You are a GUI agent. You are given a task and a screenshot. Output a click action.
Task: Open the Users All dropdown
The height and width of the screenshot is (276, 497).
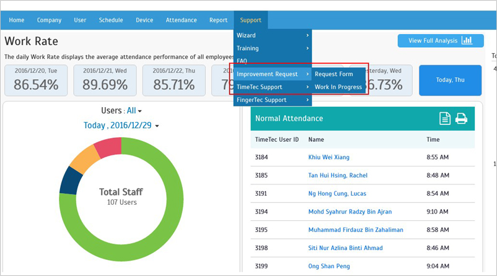(134, 111)
